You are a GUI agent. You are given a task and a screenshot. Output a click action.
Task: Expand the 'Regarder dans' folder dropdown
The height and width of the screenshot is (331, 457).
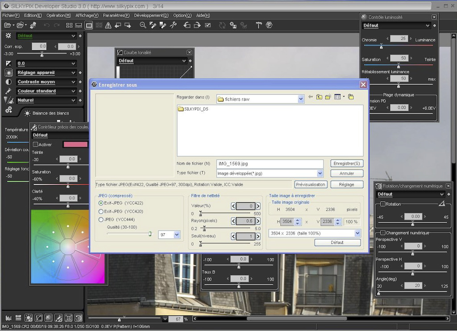301,99
